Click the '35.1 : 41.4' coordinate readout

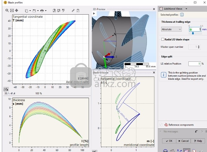tap(10, 93)
